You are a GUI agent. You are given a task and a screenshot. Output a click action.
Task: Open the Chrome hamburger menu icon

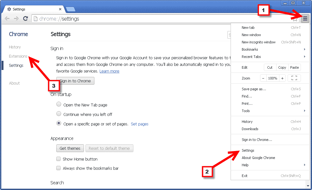click(305, 19)
